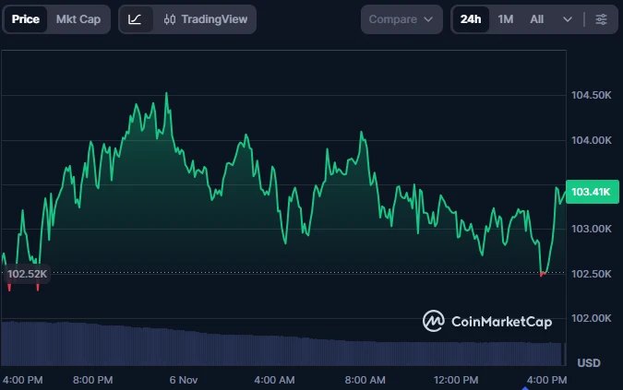623x390 pixels.
Task: Expand more time ranges chevron
Action: [568, 19]
